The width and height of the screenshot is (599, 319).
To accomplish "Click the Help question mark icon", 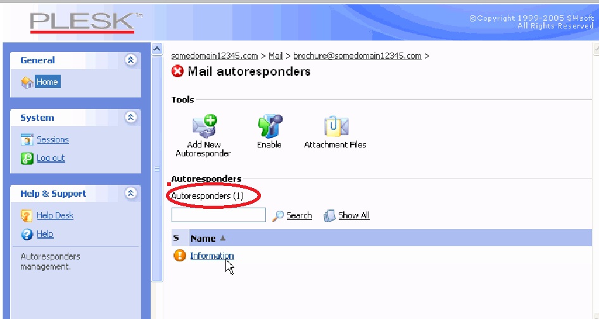I will 27,234.
